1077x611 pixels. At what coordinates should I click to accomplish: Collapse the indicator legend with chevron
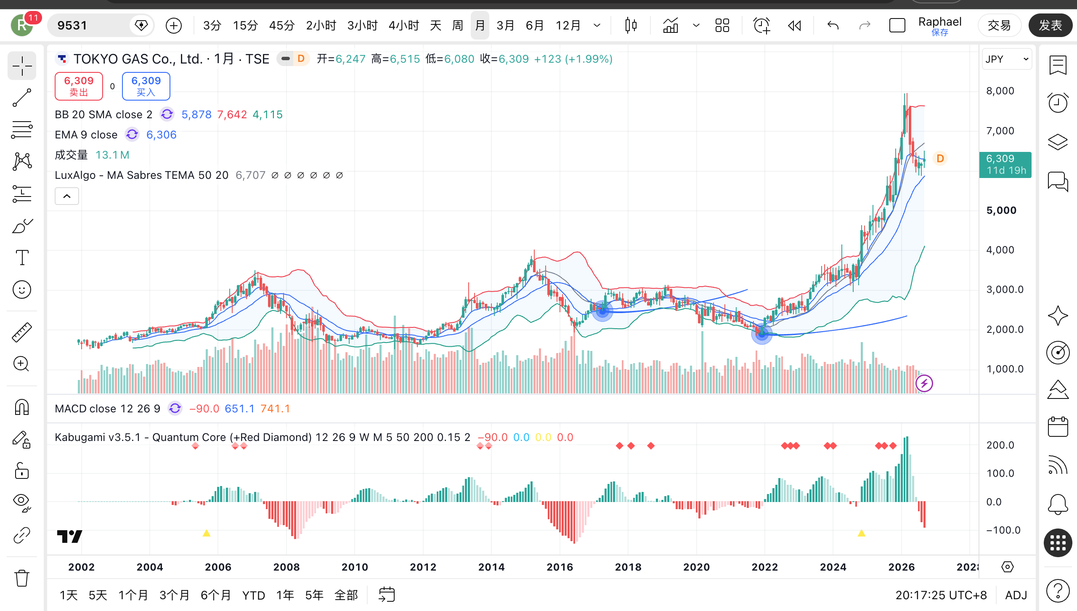click(x=67, y=196)
